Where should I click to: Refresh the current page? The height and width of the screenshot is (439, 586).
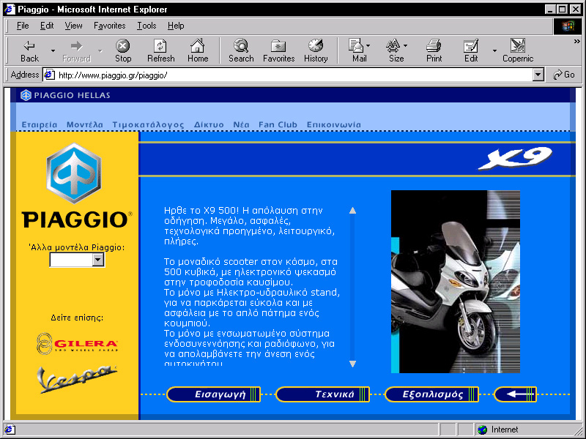click(x=160, y=51)
